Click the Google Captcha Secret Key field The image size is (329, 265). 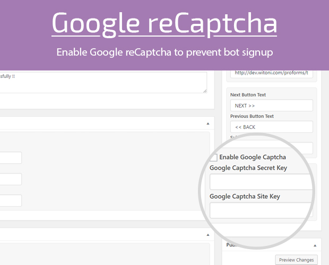point(261,182)
